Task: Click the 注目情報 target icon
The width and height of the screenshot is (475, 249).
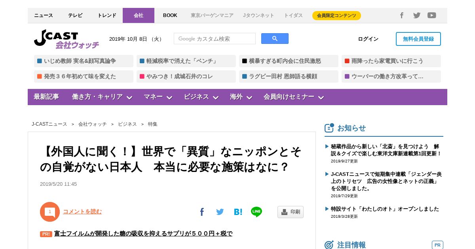Action: click(x=329, y=245)
